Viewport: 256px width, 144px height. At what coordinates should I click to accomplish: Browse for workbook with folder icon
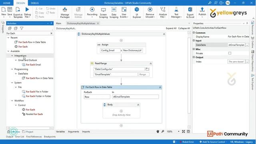(147, 69)
